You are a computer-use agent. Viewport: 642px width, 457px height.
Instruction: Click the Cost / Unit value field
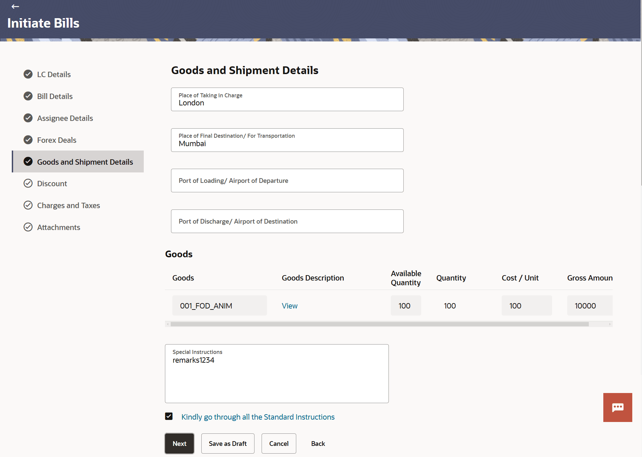[x=527, y=305]
